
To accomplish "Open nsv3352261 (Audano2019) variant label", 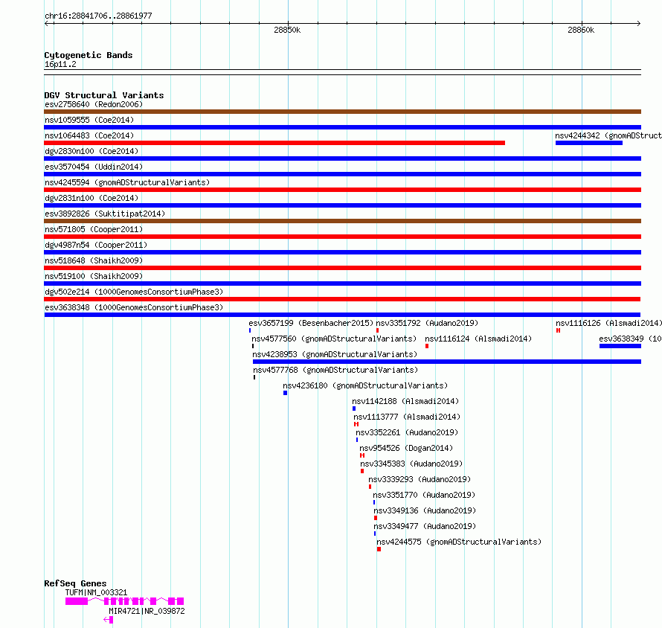I will point(407,432).
